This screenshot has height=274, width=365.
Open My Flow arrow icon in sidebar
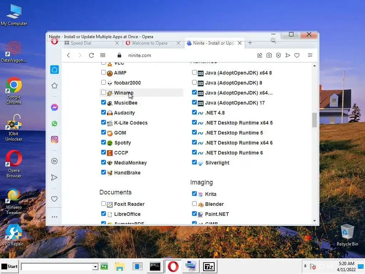coord(54,178)
